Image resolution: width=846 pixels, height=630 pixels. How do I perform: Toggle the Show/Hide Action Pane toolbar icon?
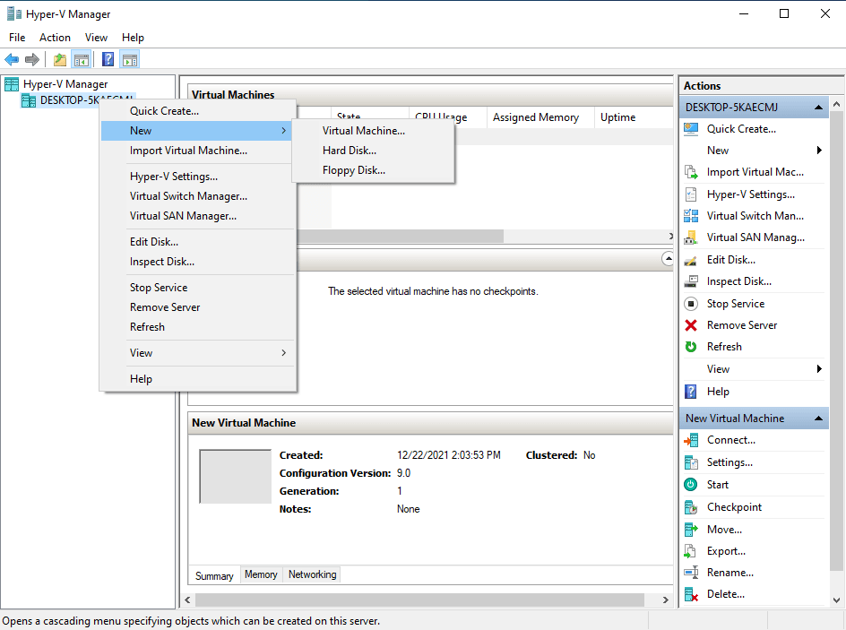pos(130,59)
